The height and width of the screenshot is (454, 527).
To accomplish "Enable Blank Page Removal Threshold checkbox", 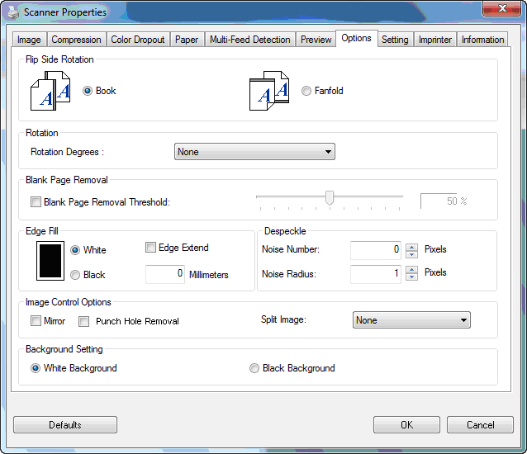I will [x=36, y=202].
